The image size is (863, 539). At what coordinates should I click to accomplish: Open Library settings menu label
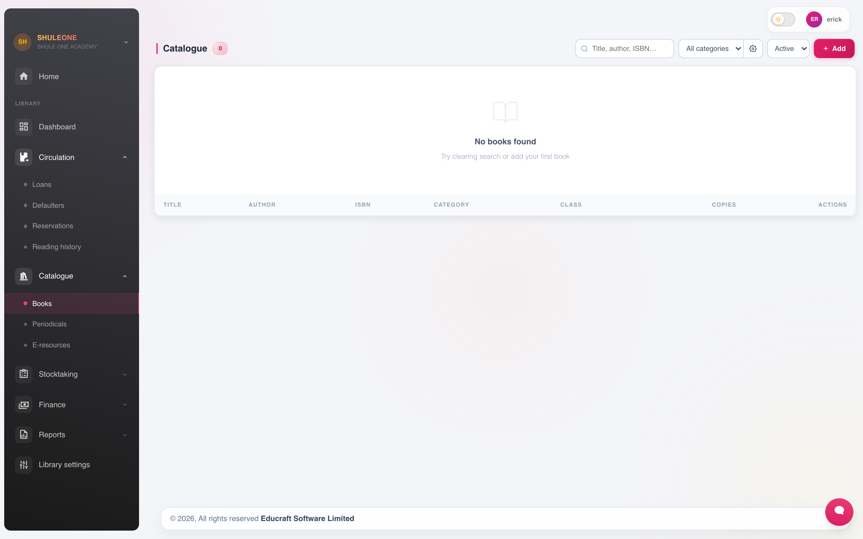click(x=64, y=465)
